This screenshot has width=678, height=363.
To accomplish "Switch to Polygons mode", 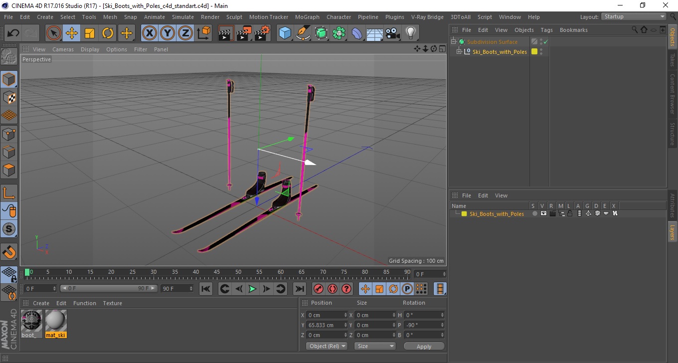I will click(9, 170).
